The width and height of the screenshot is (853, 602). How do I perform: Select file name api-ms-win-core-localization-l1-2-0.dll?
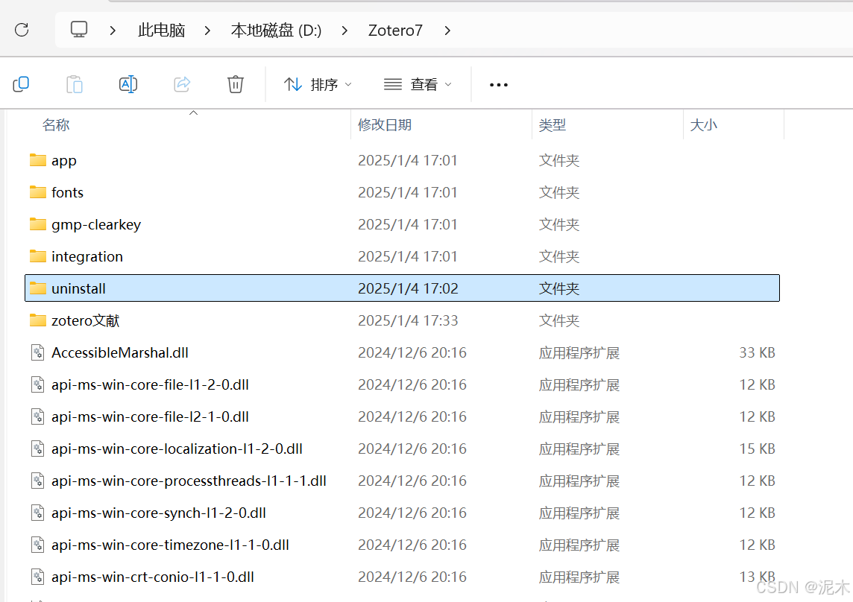(x=177, y=449)
